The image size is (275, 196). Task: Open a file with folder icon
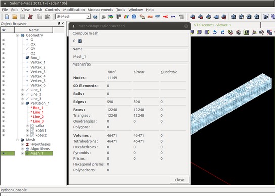tap(15, 17)
